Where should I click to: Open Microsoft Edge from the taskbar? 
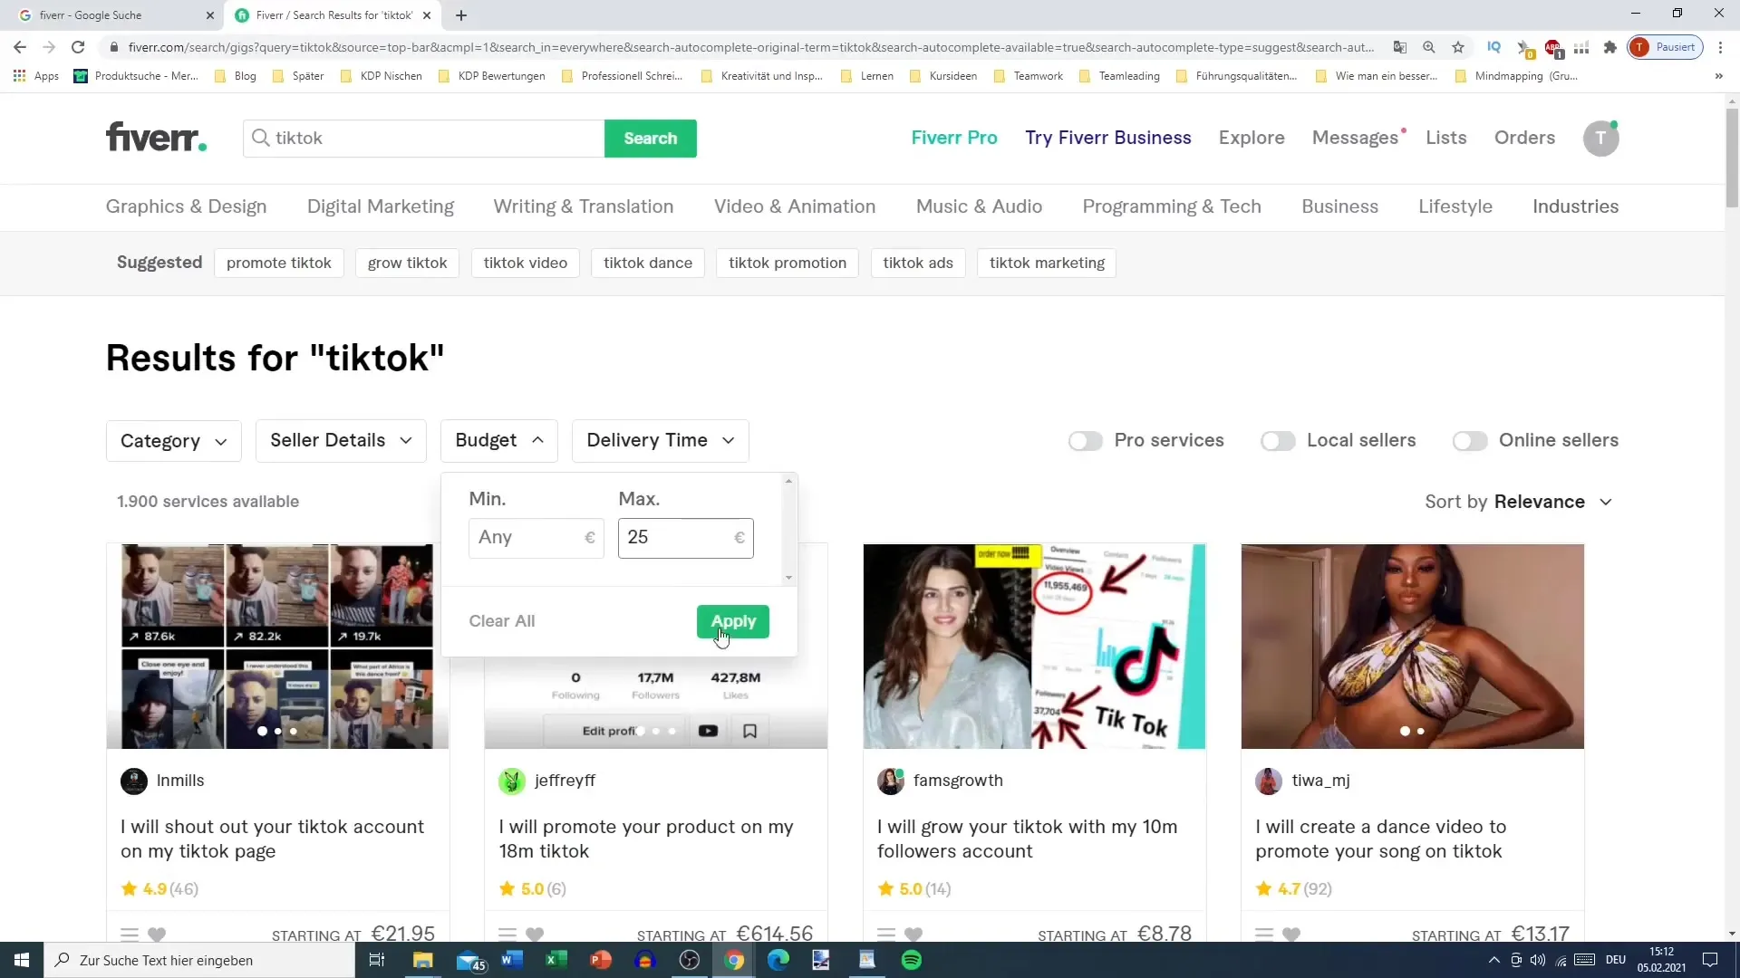[x=778, y=960]
